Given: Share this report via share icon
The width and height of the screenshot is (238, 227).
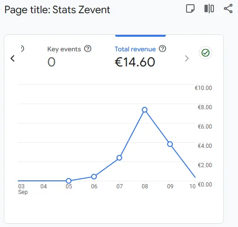Looking at the screenshot, I should coord(228,8).
